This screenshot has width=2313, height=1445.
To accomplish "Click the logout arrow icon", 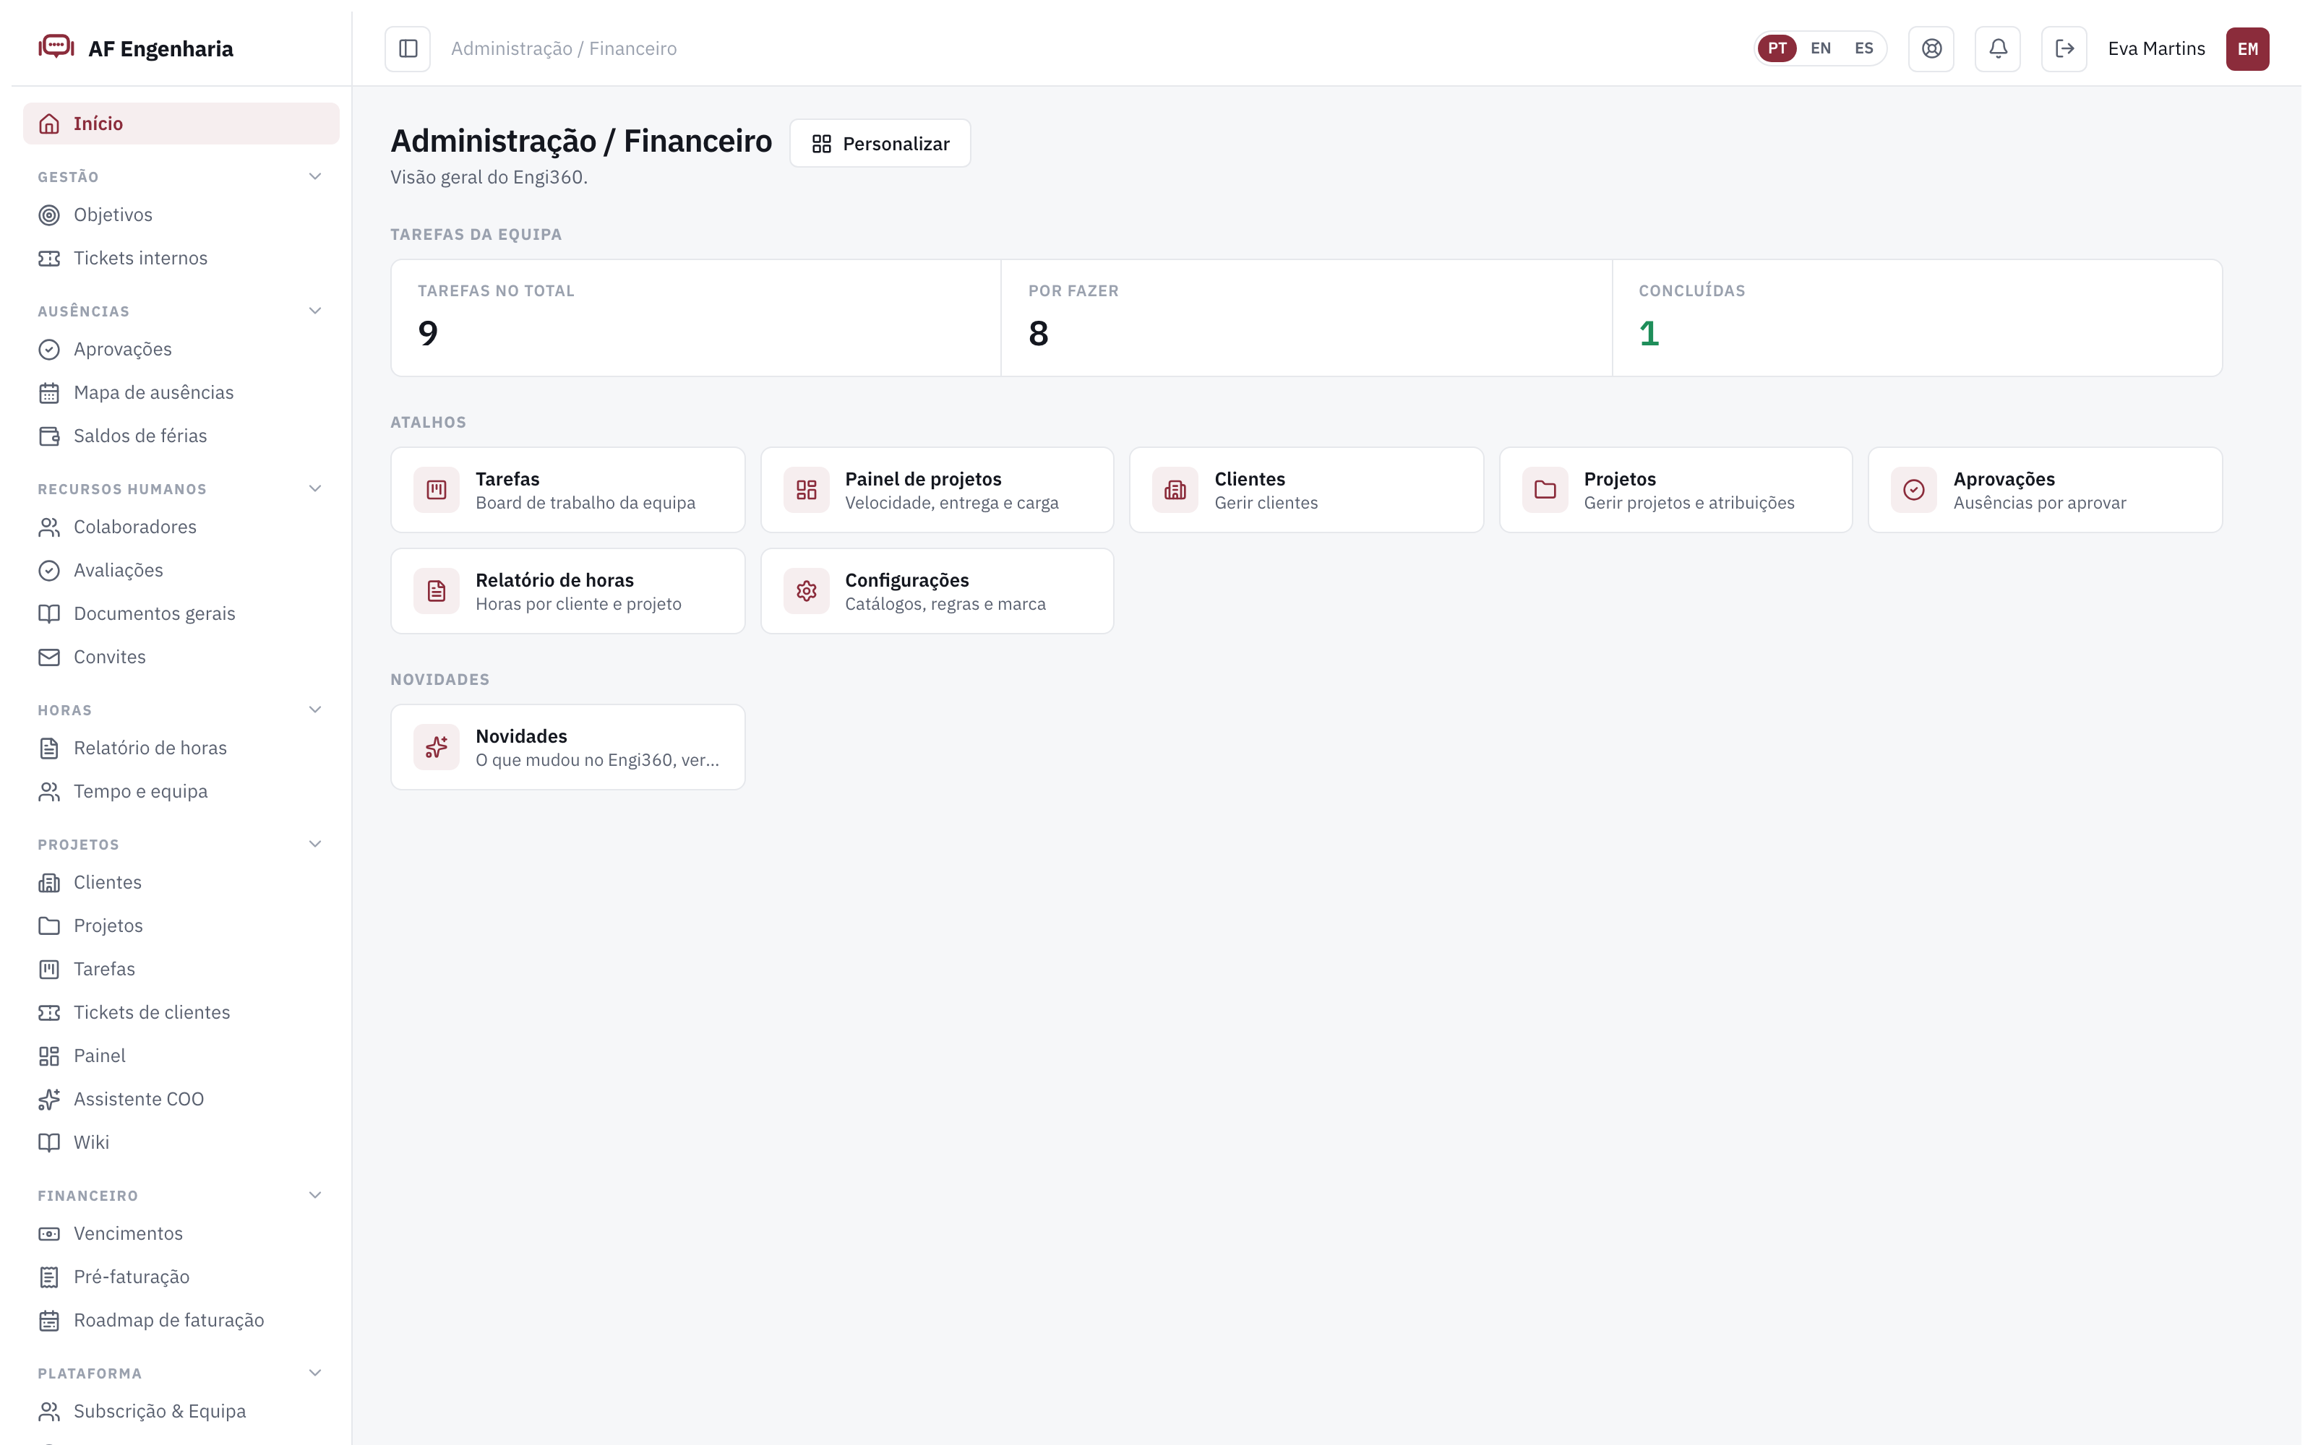I will [2064, 48].
